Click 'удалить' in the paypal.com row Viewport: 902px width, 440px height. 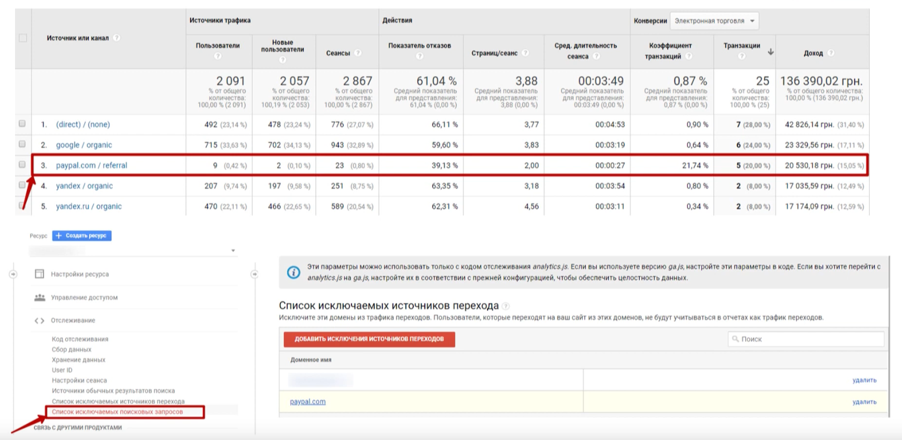point(864,402)
